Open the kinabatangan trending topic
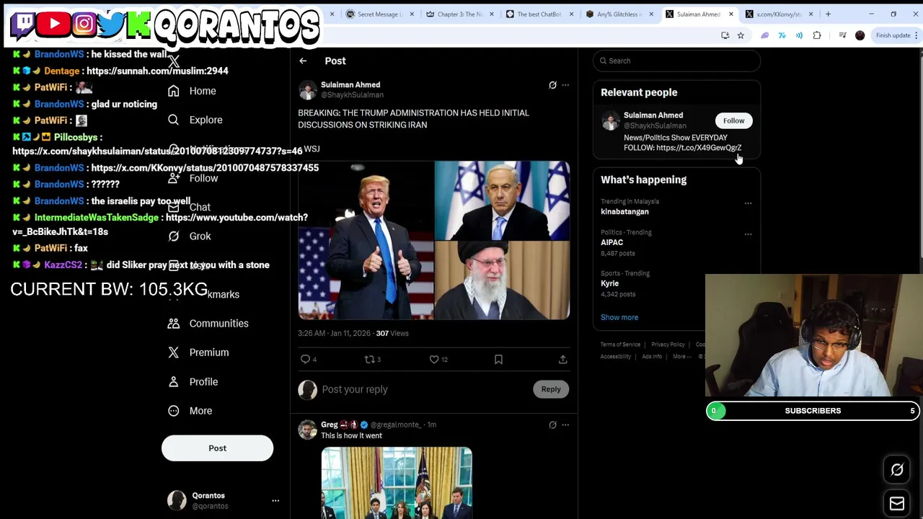 [x=624, y=212]
